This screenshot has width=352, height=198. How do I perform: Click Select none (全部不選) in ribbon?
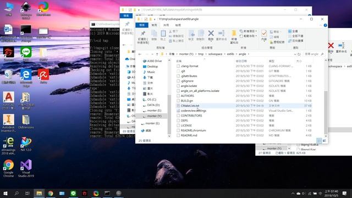296,36
